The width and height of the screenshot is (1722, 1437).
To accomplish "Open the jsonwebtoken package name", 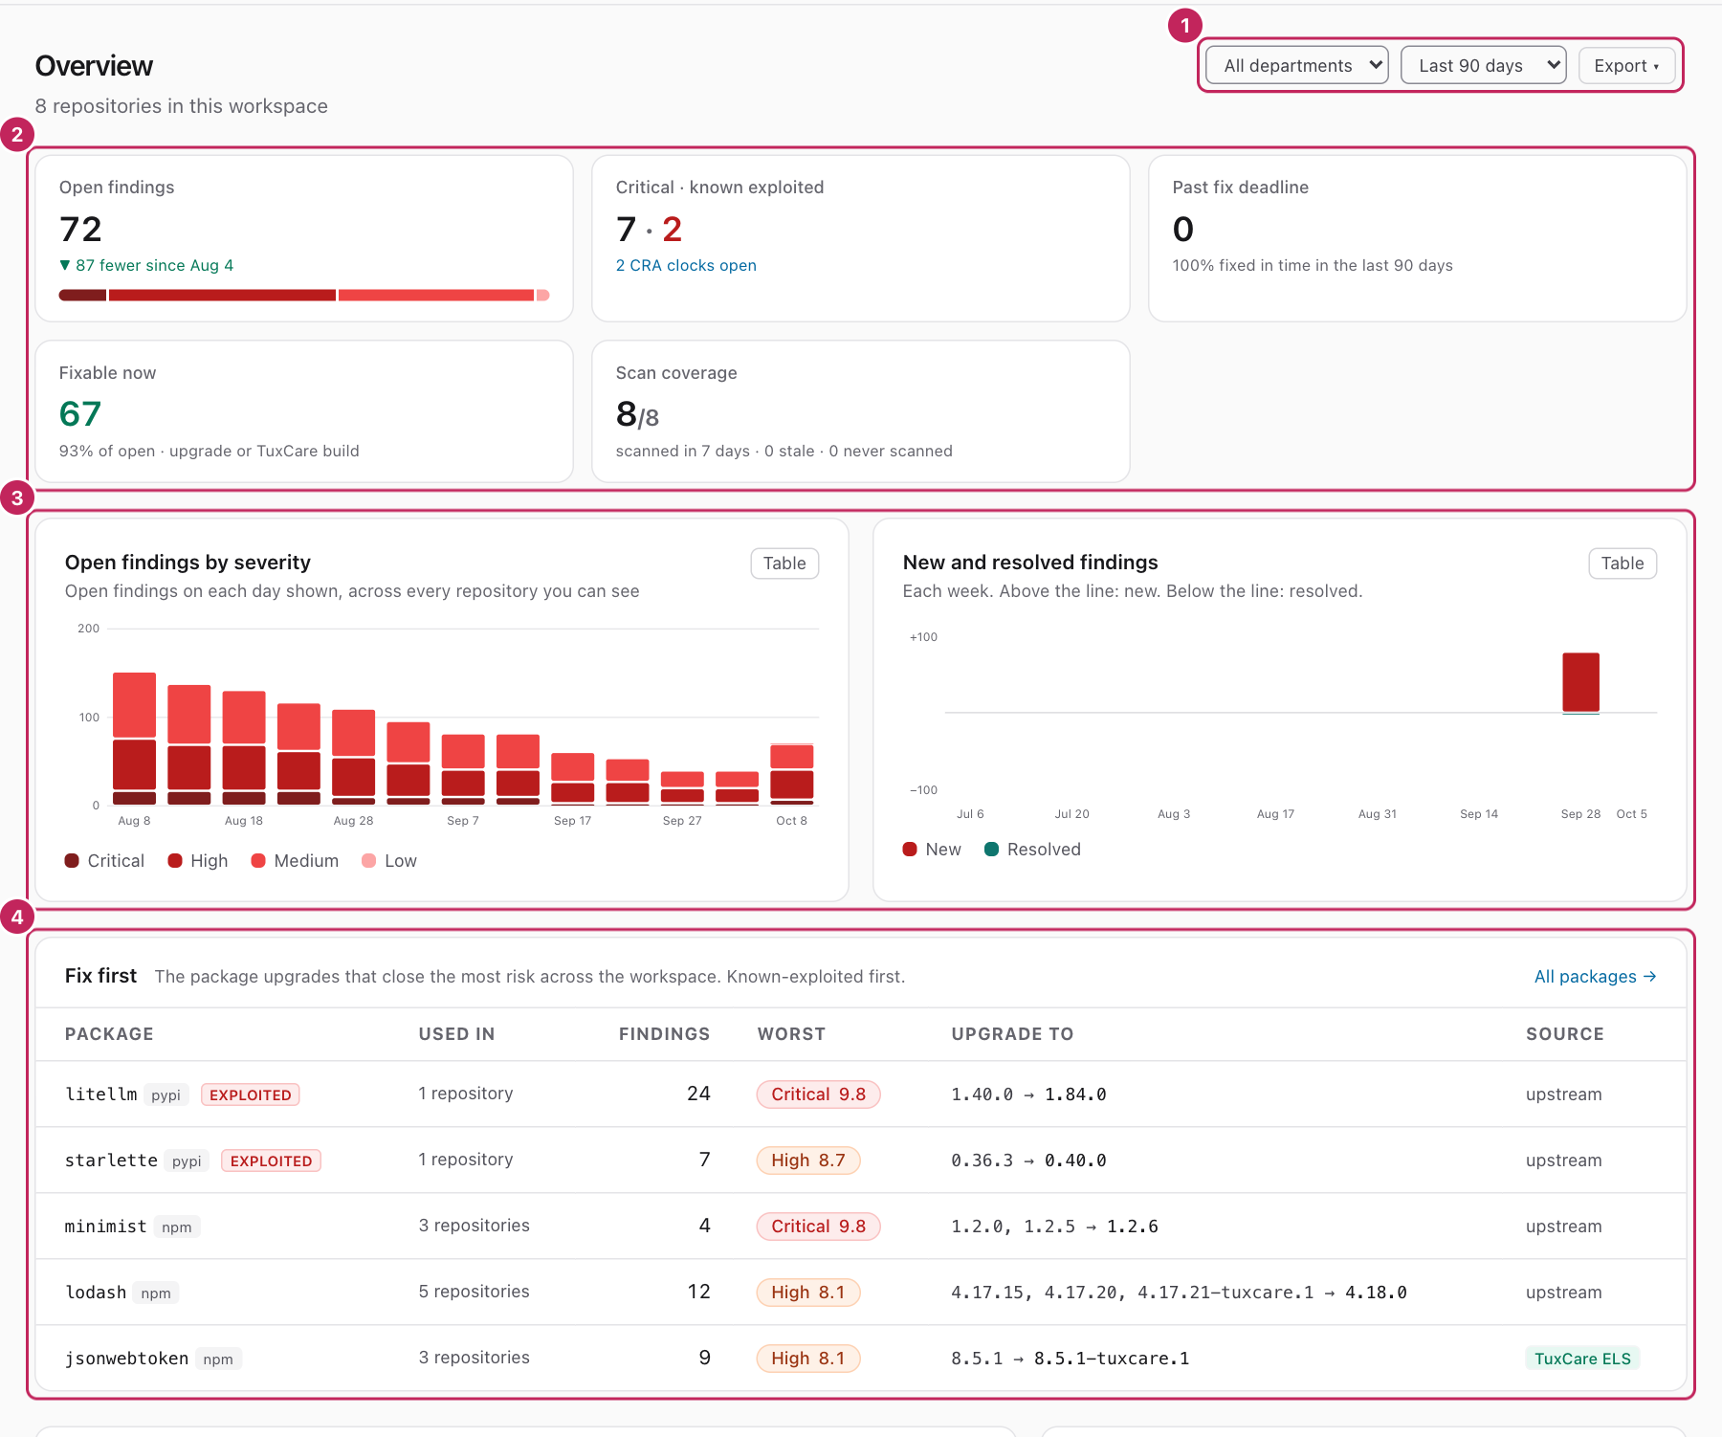I will [x=126, y=1358].
